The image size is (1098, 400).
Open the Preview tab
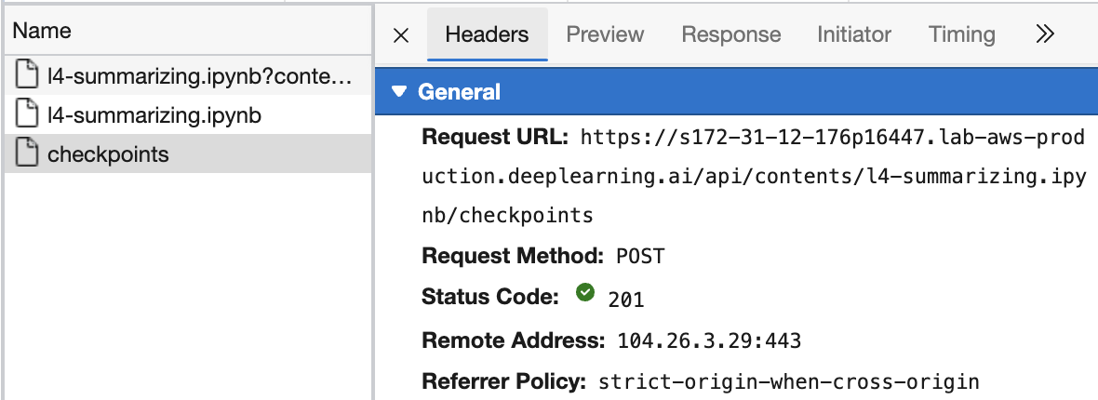pos(605,35)
